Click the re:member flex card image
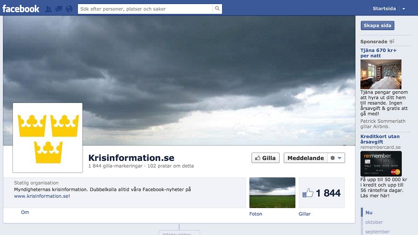This screenshot has height=235, width=418. [381, 163]
